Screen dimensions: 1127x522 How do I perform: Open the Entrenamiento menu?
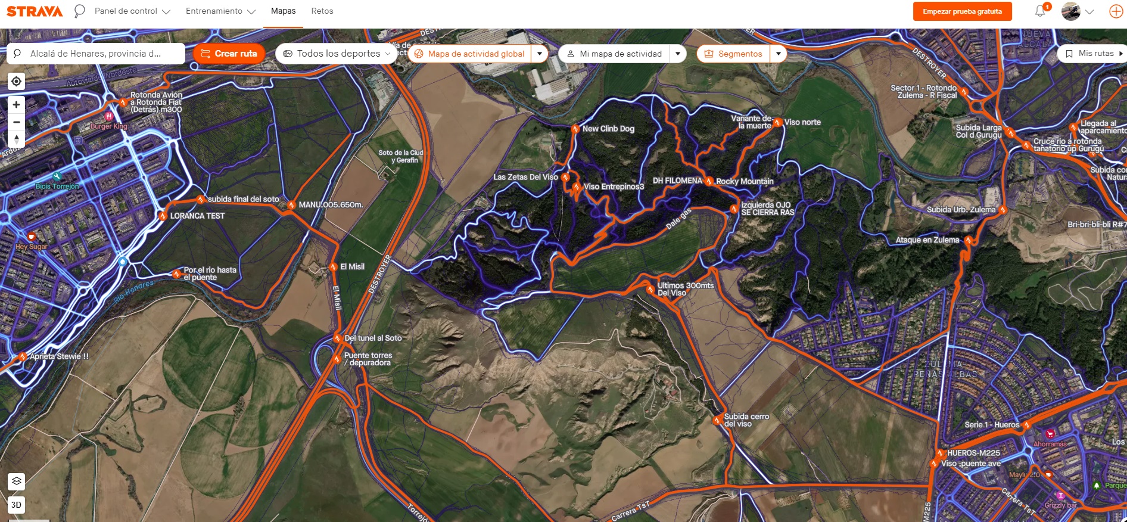pyautogui.click(x=220, y=11)
